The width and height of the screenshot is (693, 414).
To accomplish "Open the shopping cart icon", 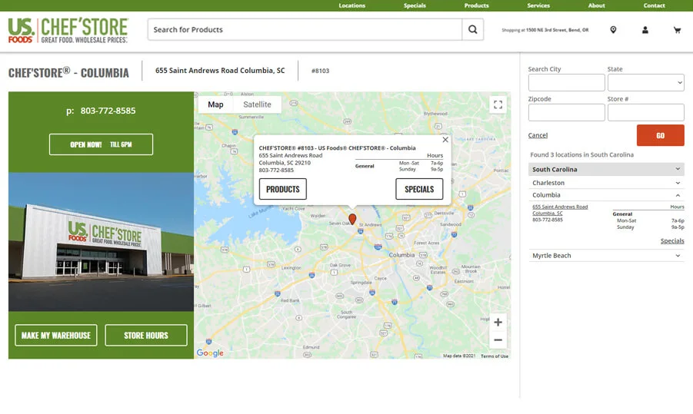I will (677, 30).
